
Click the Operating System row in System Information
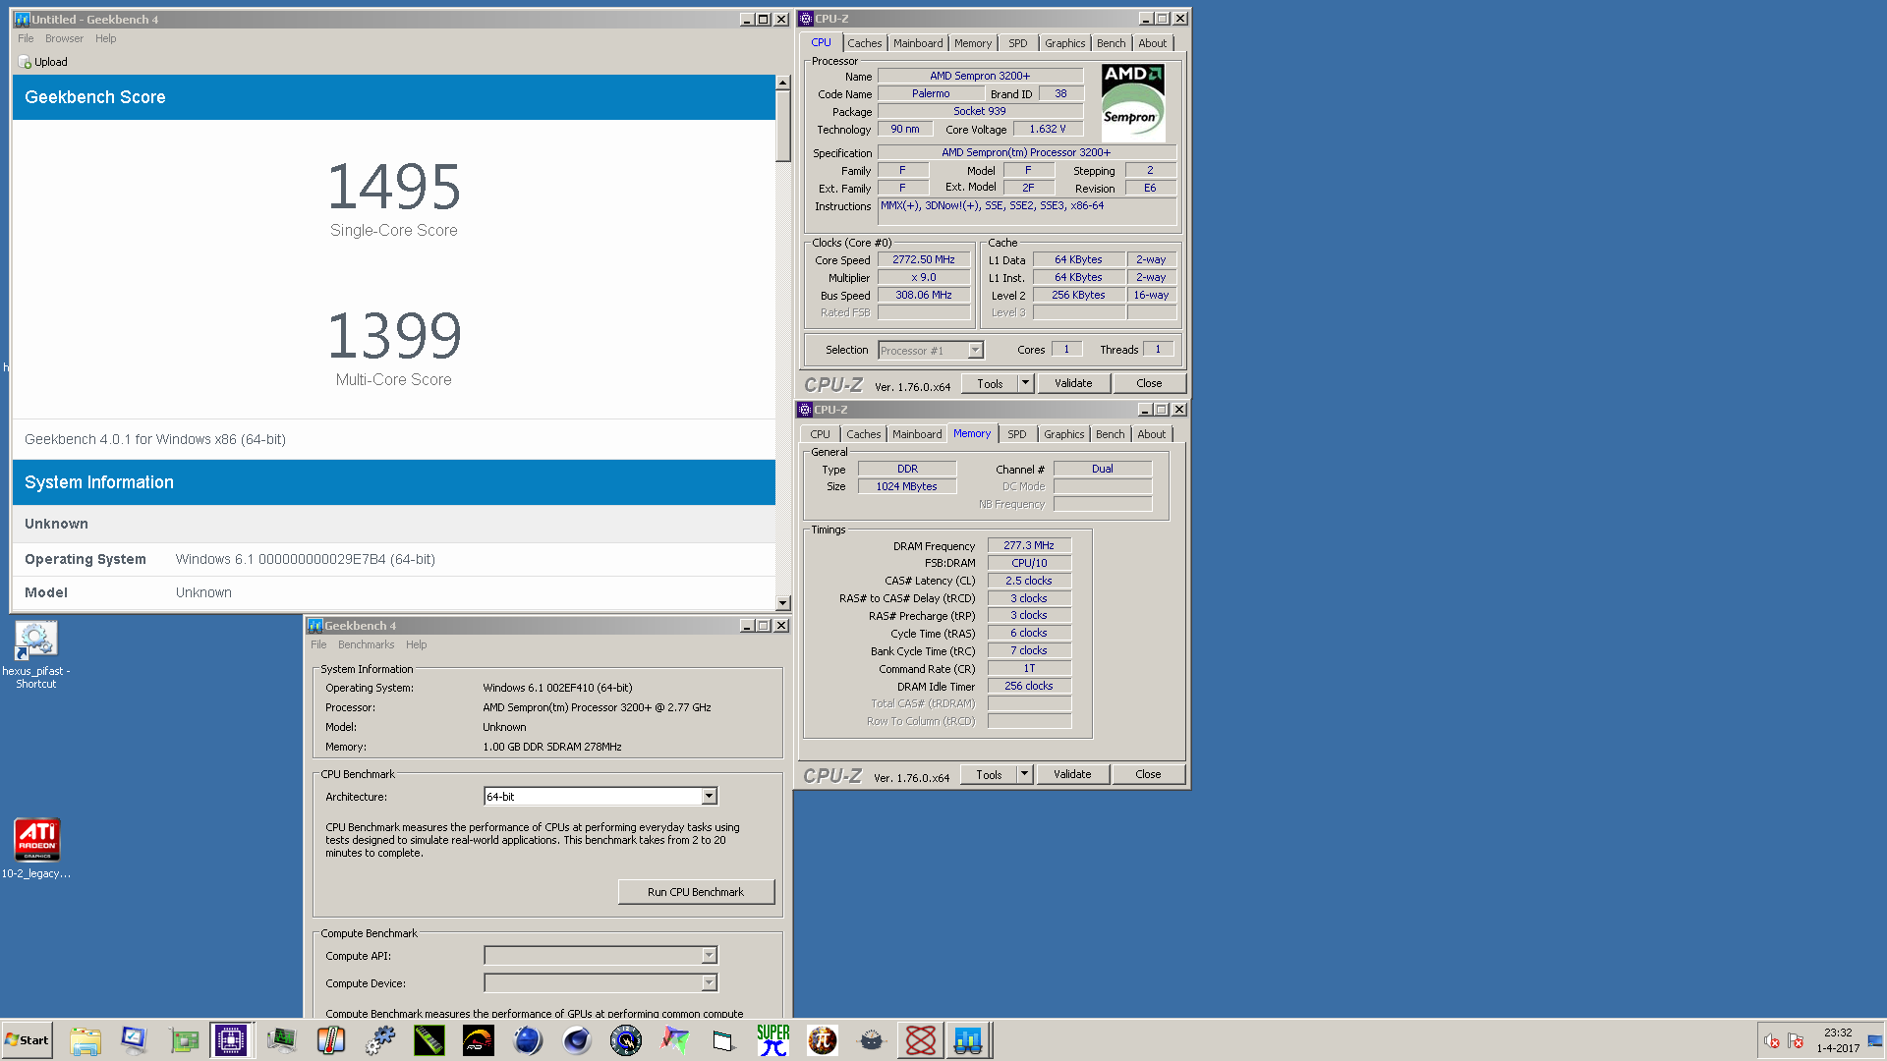[394, 559]
